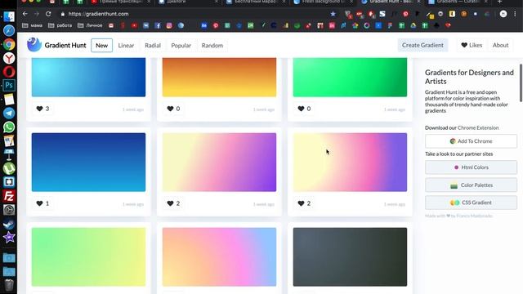
Task: Open Behance bookmark icon
Action: (203, 25)
